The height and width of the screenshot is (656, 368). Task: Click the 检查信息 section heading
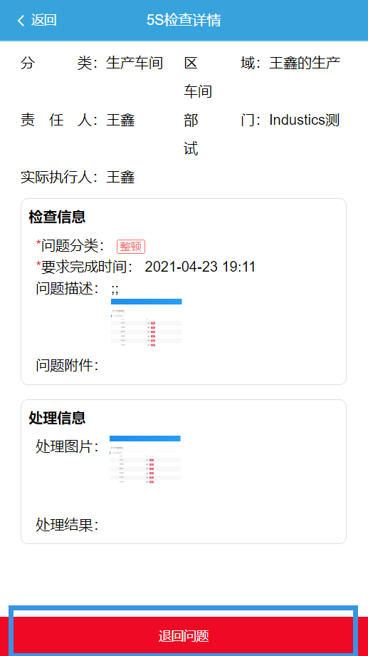[x=57, y=217]
